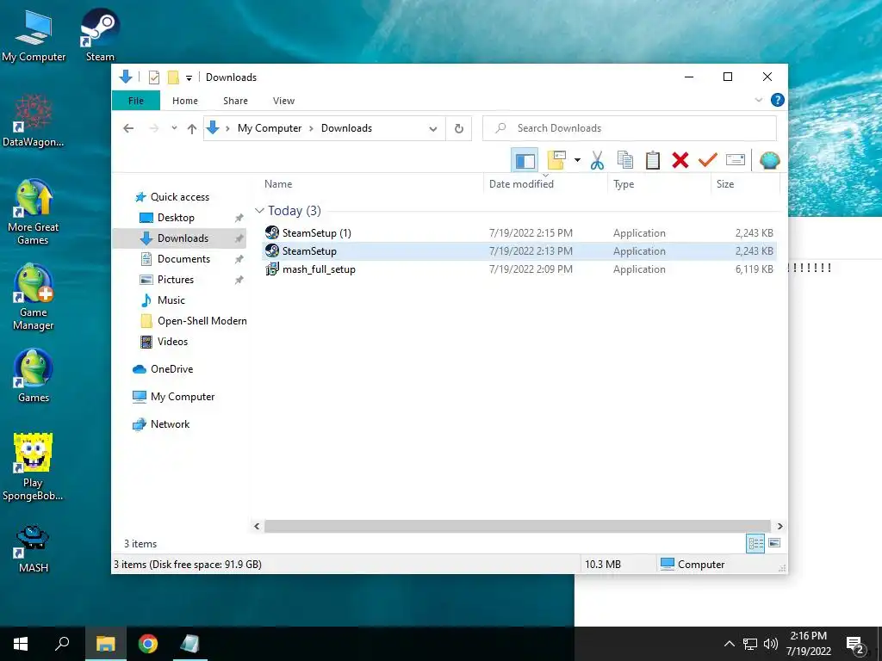882x661 pixels.
Task: Click the orange checkmark Properties icon
Action: [708, 160]
